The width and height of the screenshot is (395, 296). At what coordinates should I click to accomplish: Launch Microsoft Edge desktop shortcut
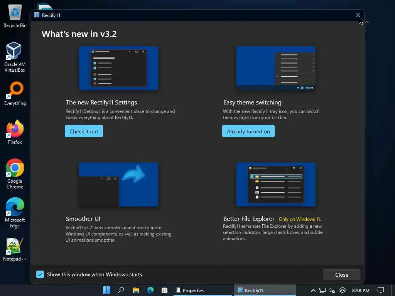(x=15, y=213)
